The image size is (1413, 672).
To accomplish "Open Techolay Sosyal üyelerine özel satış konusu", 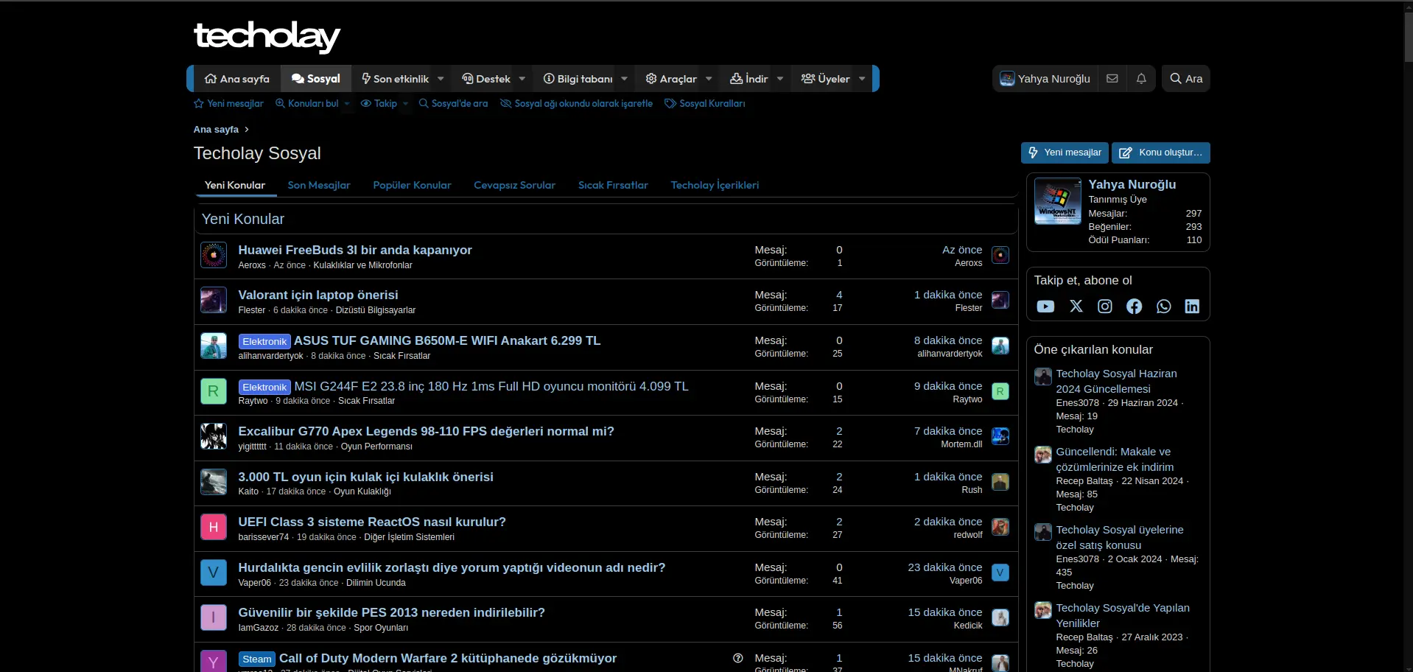I will (x=1120, y=537).
